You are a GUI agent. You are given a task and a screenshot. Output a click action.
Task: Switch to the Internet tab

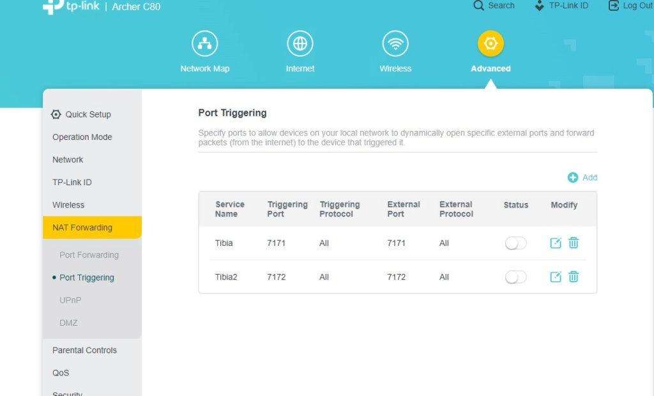[x=300, y=68]
